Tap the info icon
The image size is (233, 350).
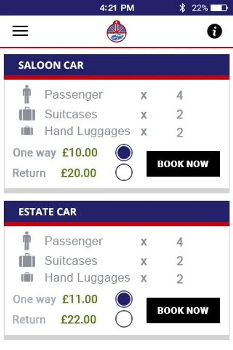[x=214, y=31]
